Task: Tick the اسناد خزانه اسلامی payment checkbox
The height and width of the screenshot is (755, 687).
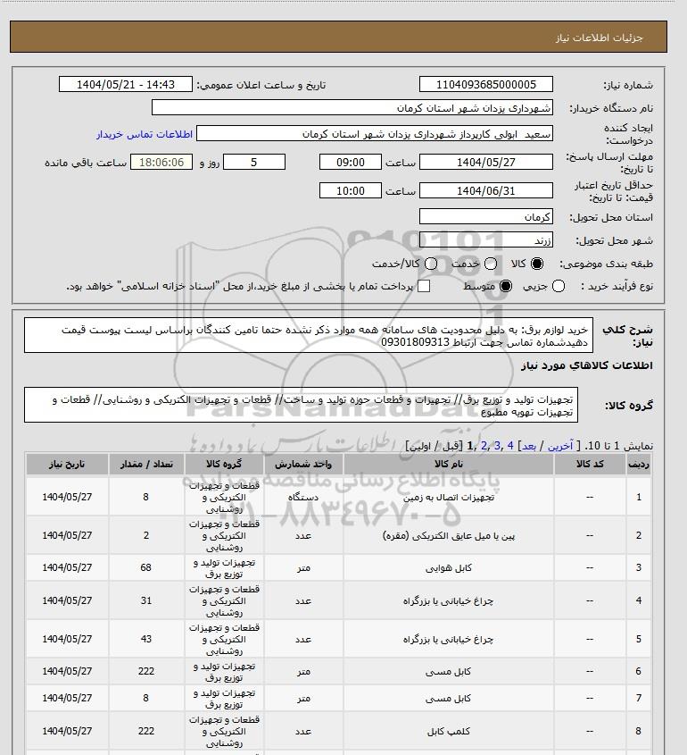Action: click(424, 286)
